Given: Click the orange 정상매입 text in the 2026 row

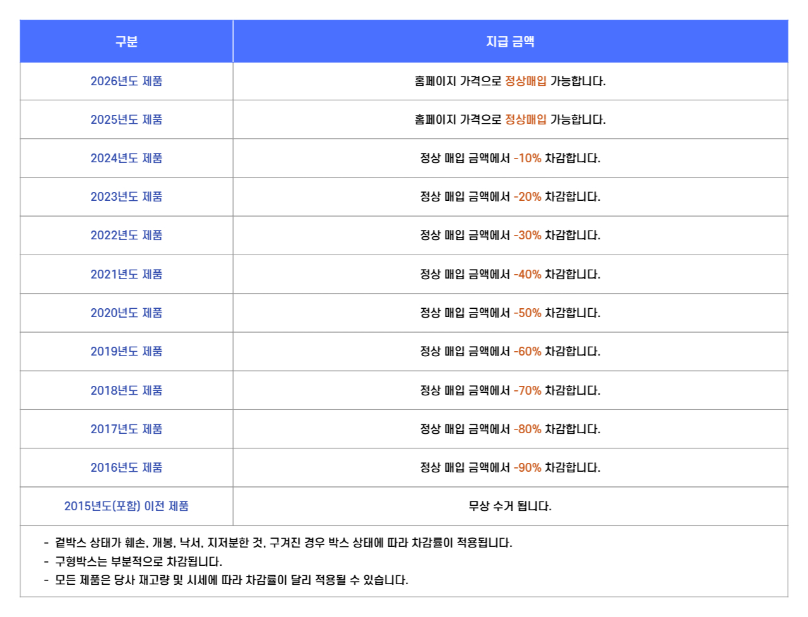Looking at the screenshot, I should coord(526,81).
